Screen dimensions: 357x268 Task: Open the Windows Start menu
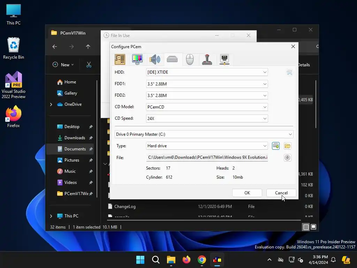click(x=140, y=260)
